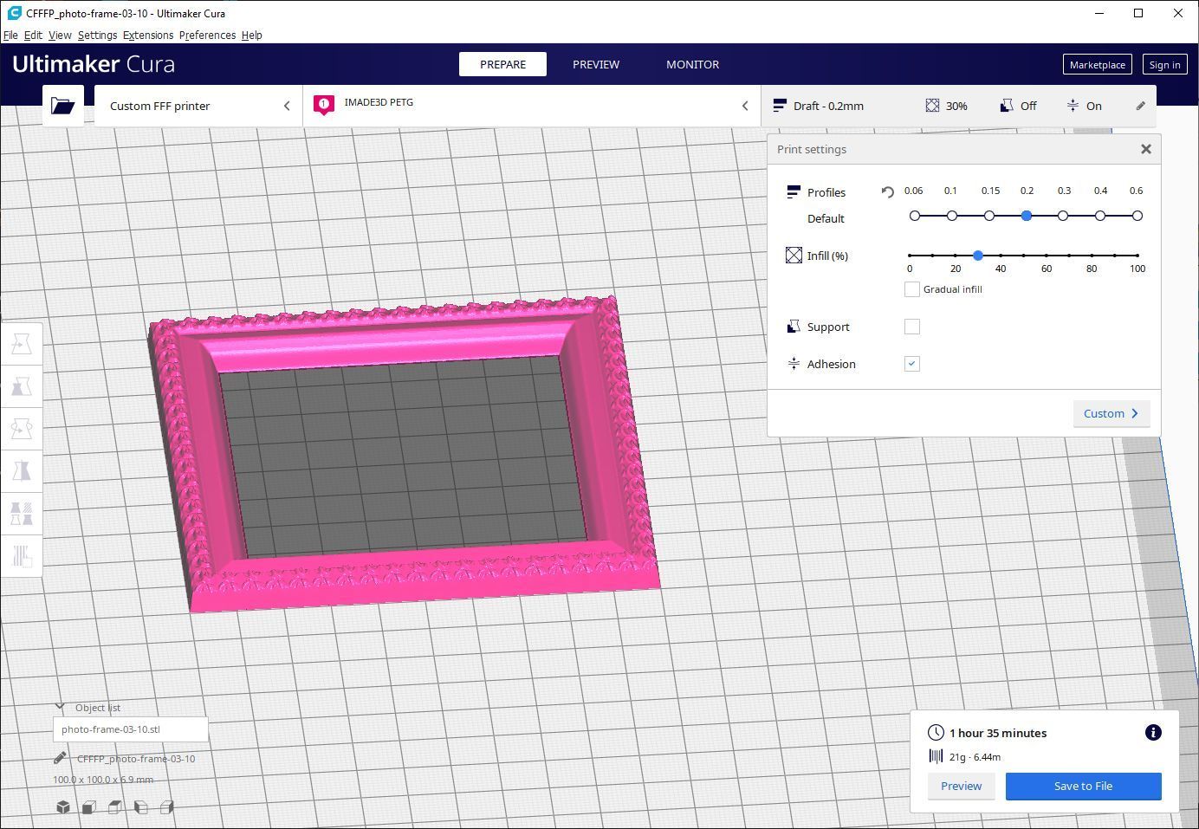Viewport: 1199px width, 829px height.
Task: Click the open file folder icon
Action: (x=62, y=105)
